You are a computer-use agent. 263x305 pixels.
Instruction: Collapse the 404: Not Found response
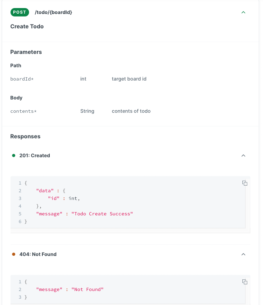(243, 254)
